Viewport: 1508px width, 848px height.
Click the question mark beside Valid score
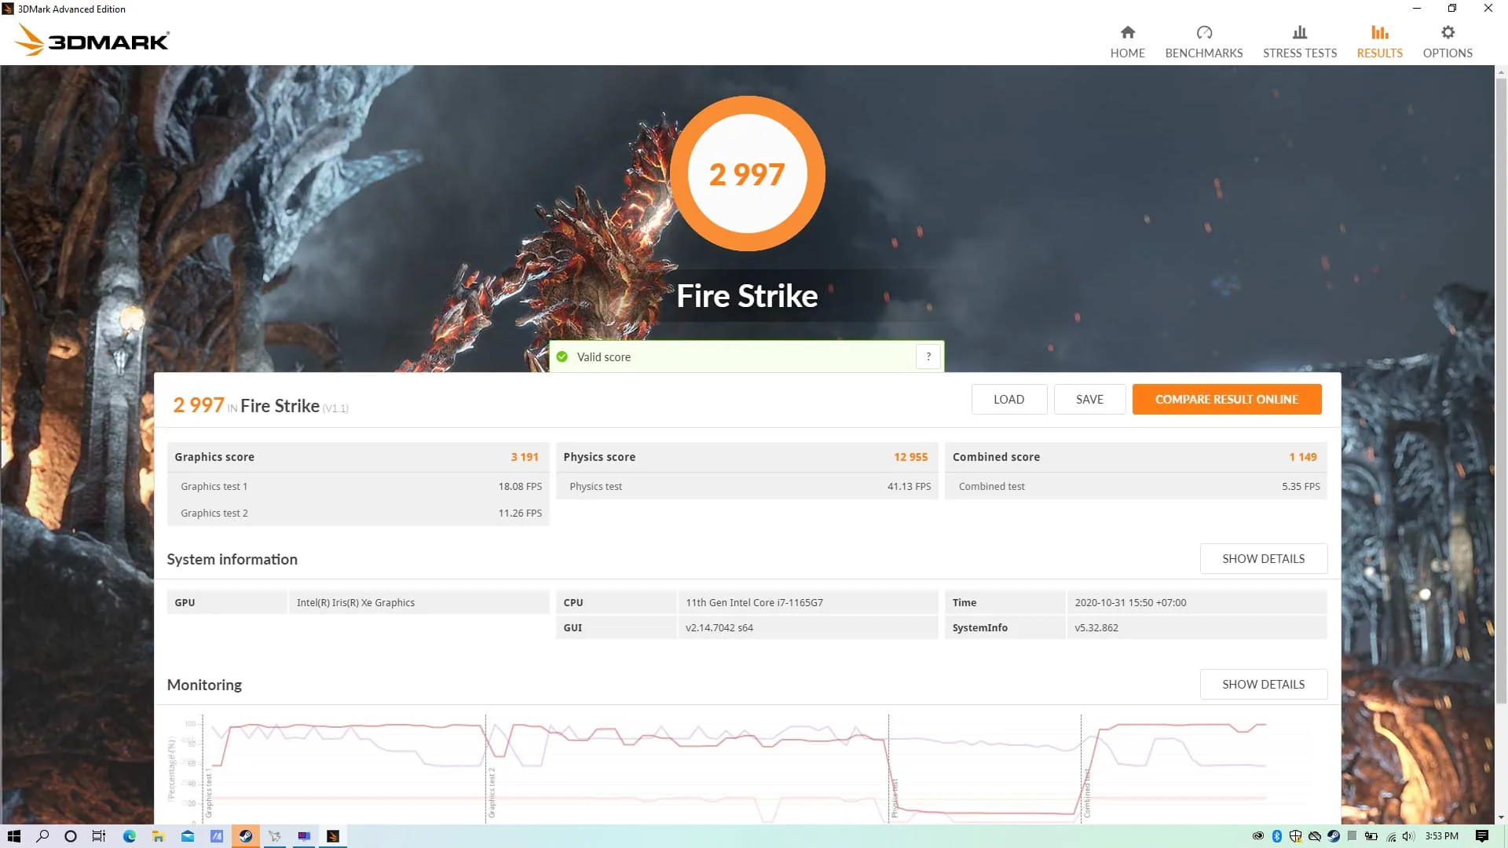coord(928,356)
